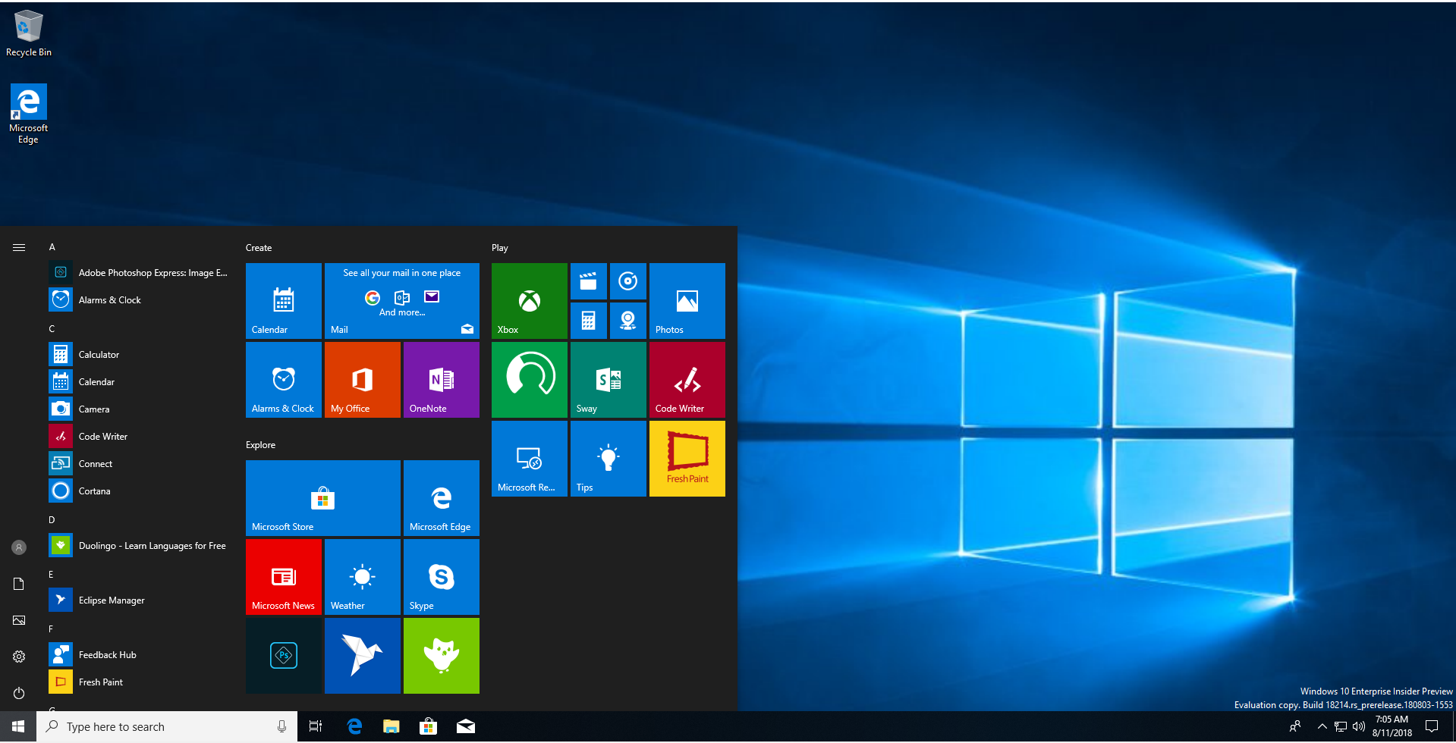Launch Alarms & Clock tile
Viewport: 1456px width, 743px height.
click(284, 380)
